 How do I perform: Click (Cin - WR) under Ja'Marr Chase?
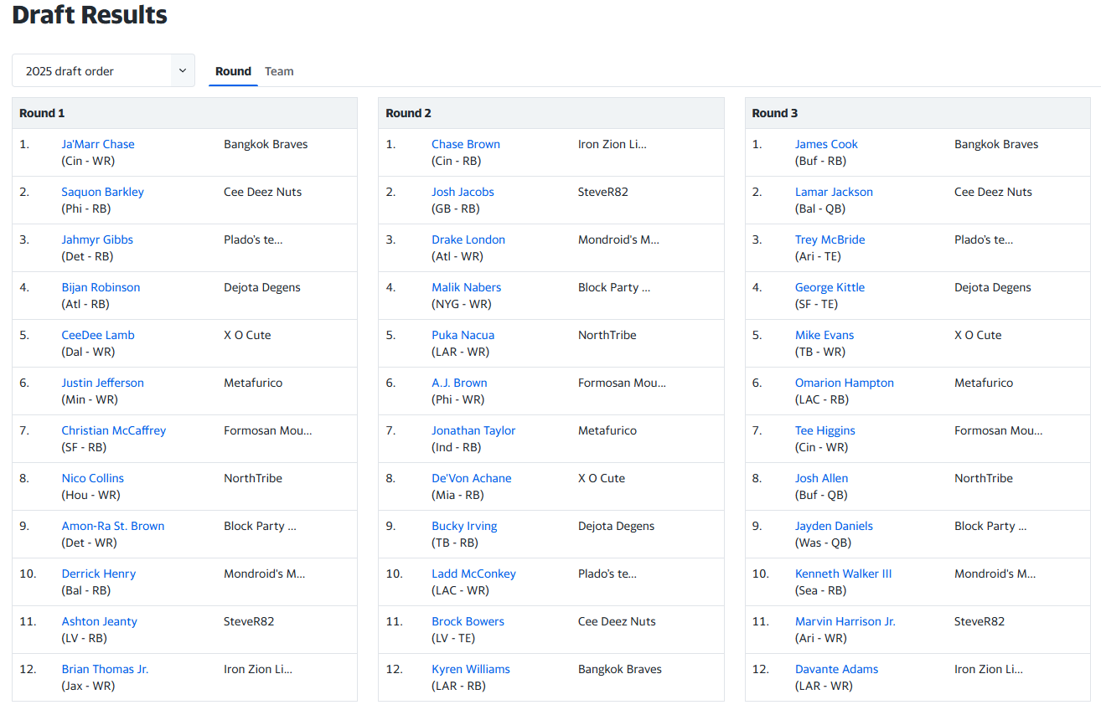tap(88, 161)
